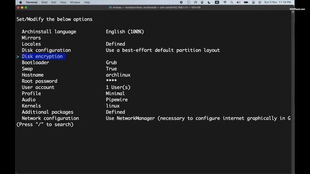The image size is (310, 174).
Task: Open the View menu
Action: tap(63, 2)
